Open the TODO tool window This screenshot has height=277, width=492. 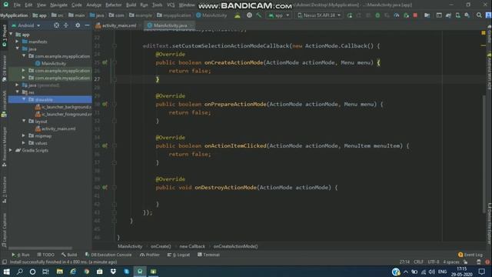[46, 255]
